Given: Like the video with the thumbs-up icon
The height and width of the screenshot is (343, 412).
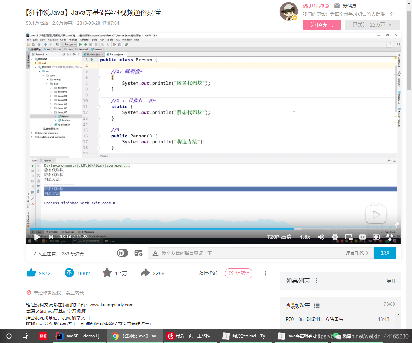Looking at the screenshot, I should (31, 273).
